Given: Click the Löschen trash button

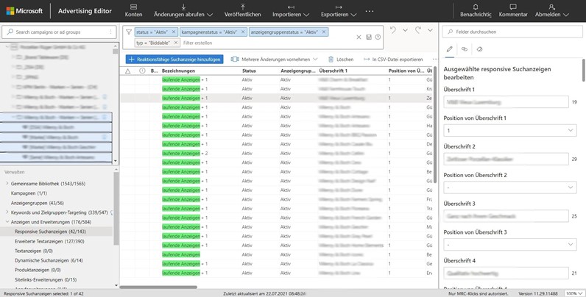Looking at the screenshot, I should [340, 60].
